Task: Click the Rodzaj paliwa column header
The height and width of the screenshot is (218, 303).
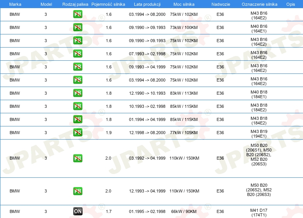Action: (x=75, y=4)
